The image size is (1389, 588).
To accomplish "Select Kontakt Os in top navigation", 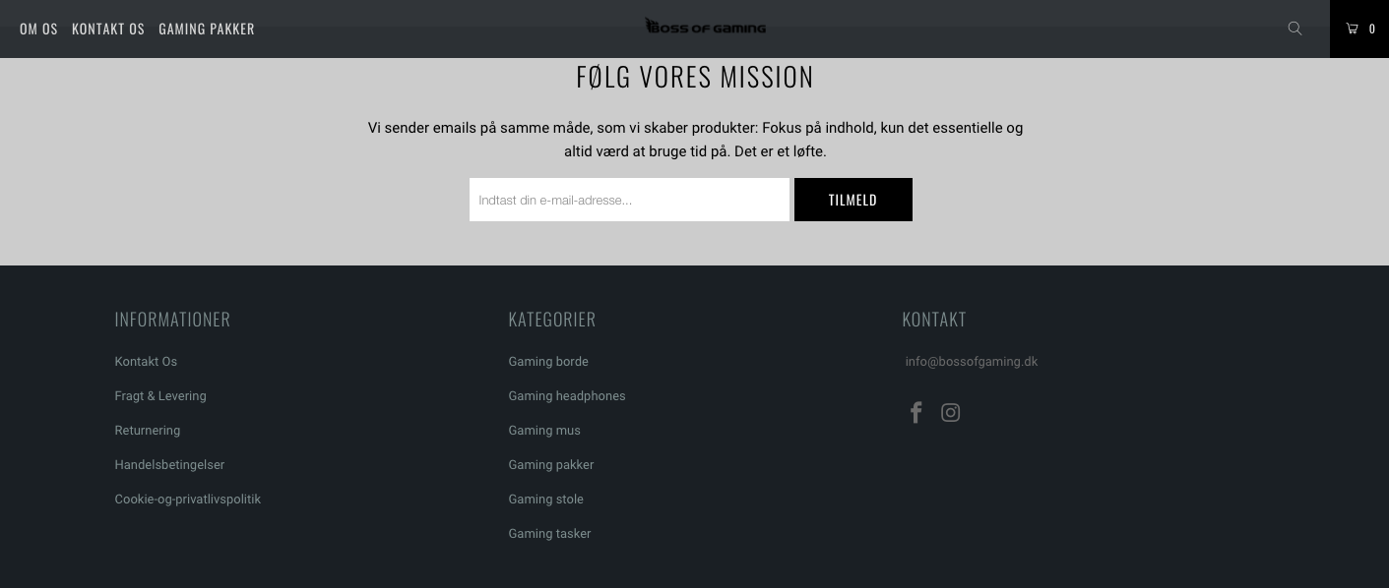I will (108, 29).
